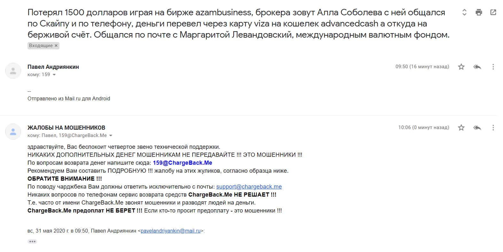The image size is (503, 252).
Task: Show trimmed quoted content with ellipsis button
Action: pos(32,241)
